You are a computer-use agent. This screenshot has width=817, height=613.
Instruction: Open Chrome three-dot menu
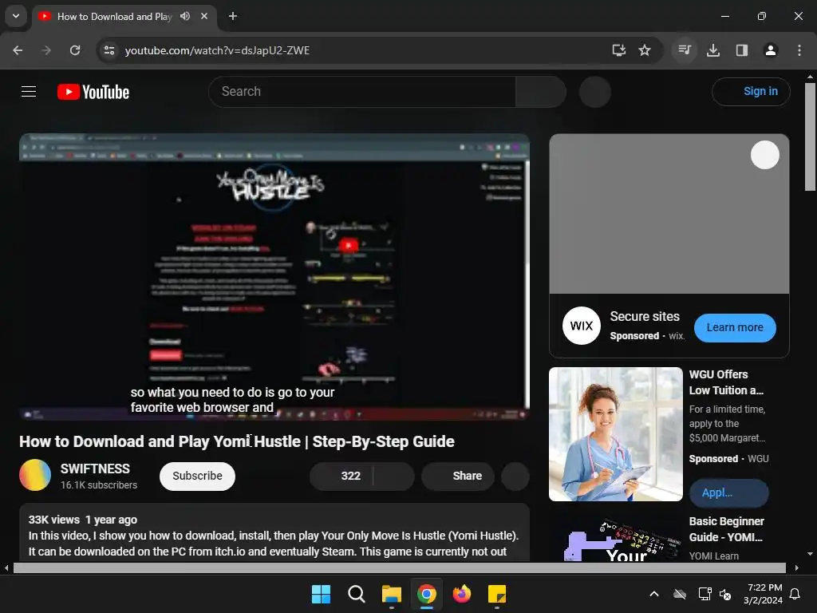tap(799, 50)
